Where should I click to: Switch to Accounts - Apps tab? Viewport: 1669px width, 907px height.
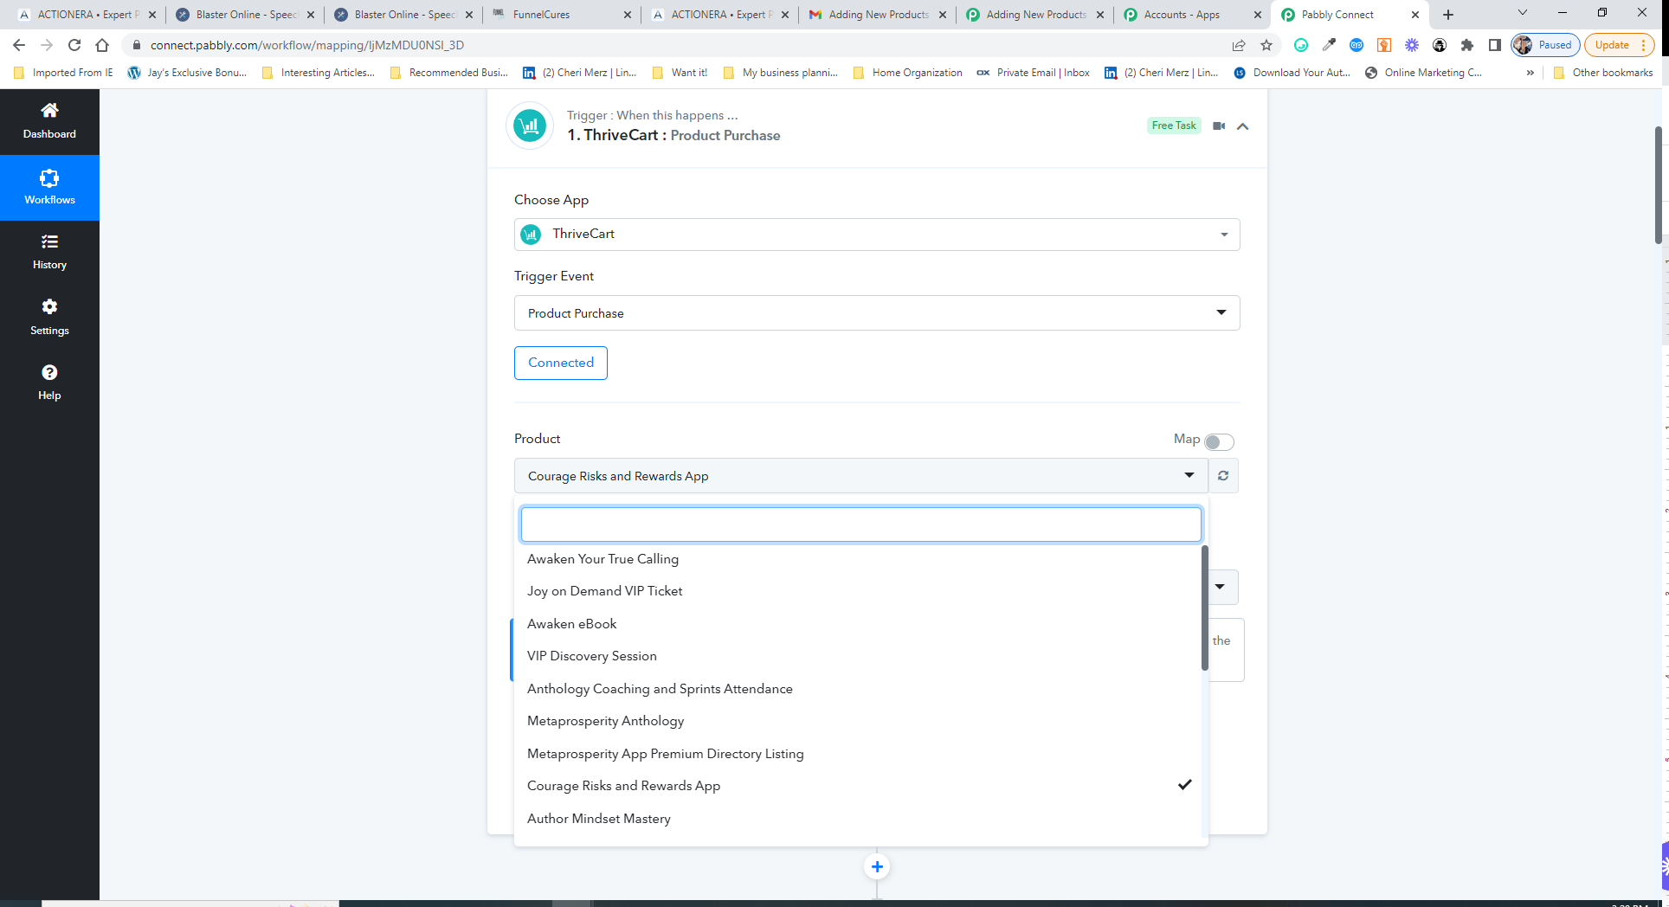(x=1193, y=15)
